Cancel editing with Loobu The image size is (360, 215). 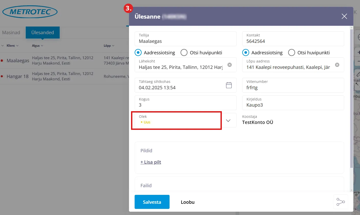188,202
